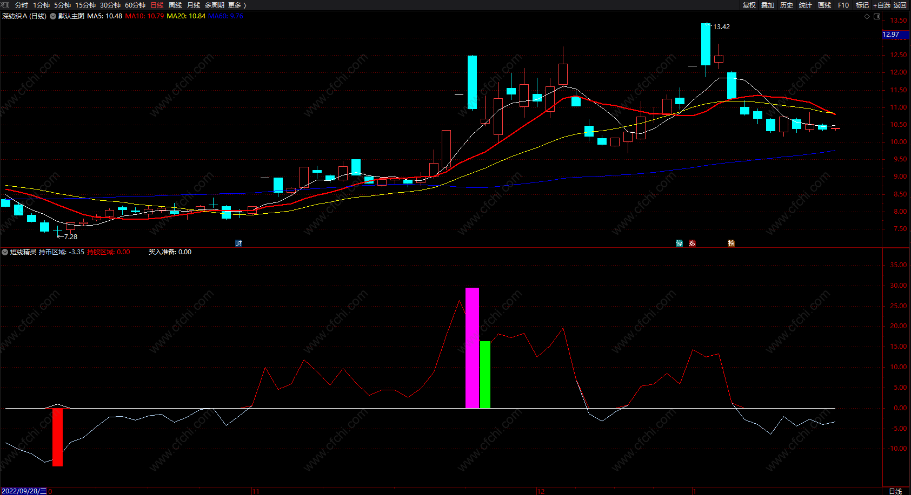The image size is (911, 495).
Task: Click the diamond icon in the main chart corner
Action: click(867, 17)
